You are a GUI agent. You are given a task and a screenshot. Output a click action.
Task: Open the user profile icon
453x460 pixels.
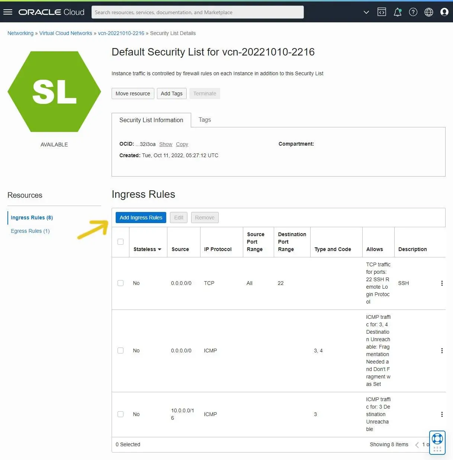pos(444,12)
